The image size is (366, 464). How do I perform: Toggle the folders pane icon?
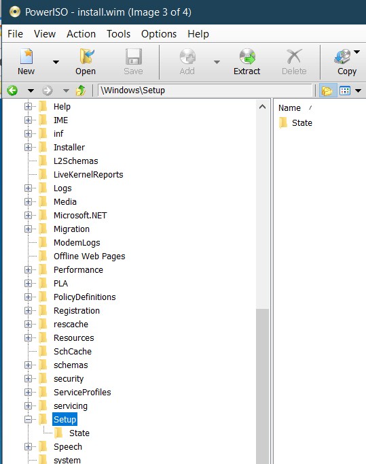point(327,90)
